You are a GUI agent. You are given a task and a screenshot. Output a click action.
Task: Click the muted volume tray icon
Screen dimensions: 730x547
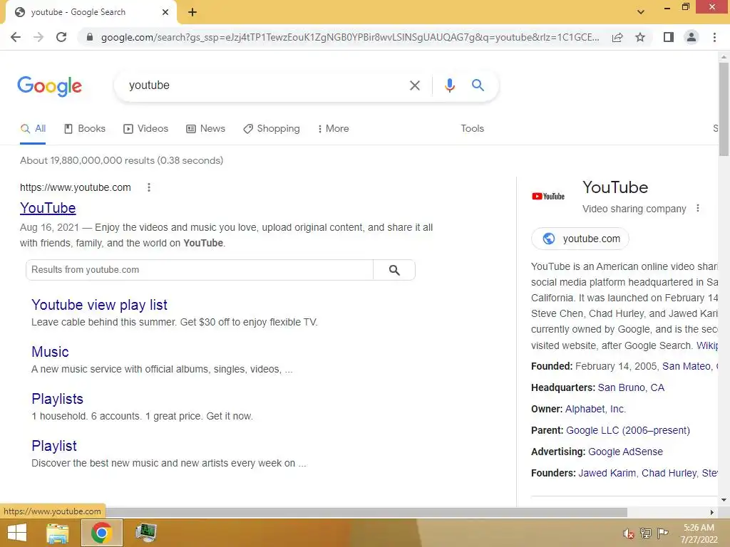629,533
